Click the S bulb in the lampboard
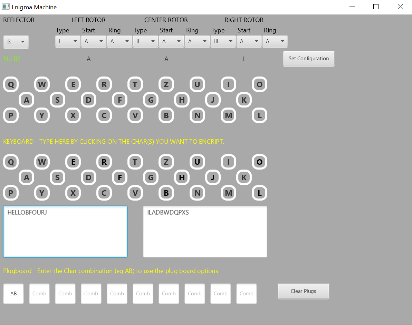The height and width of the screenshot is (325, 412). 57,100
